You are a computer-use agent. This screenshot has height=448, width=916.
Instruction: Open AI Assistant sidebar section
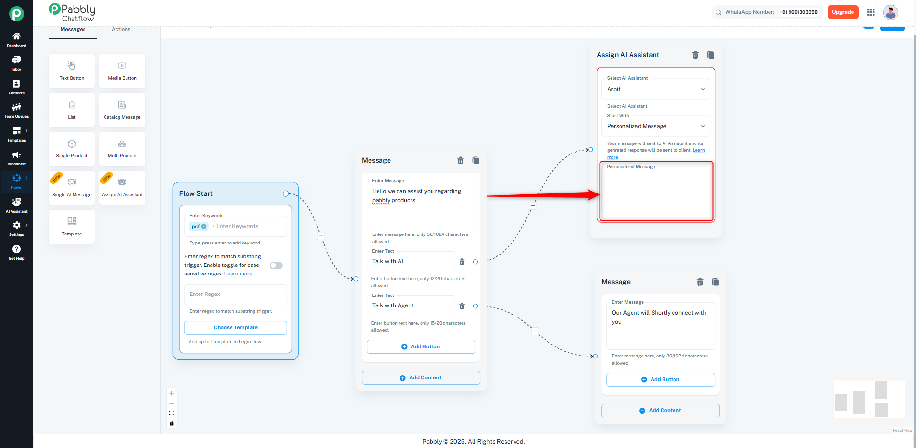[x=16, y=205]
